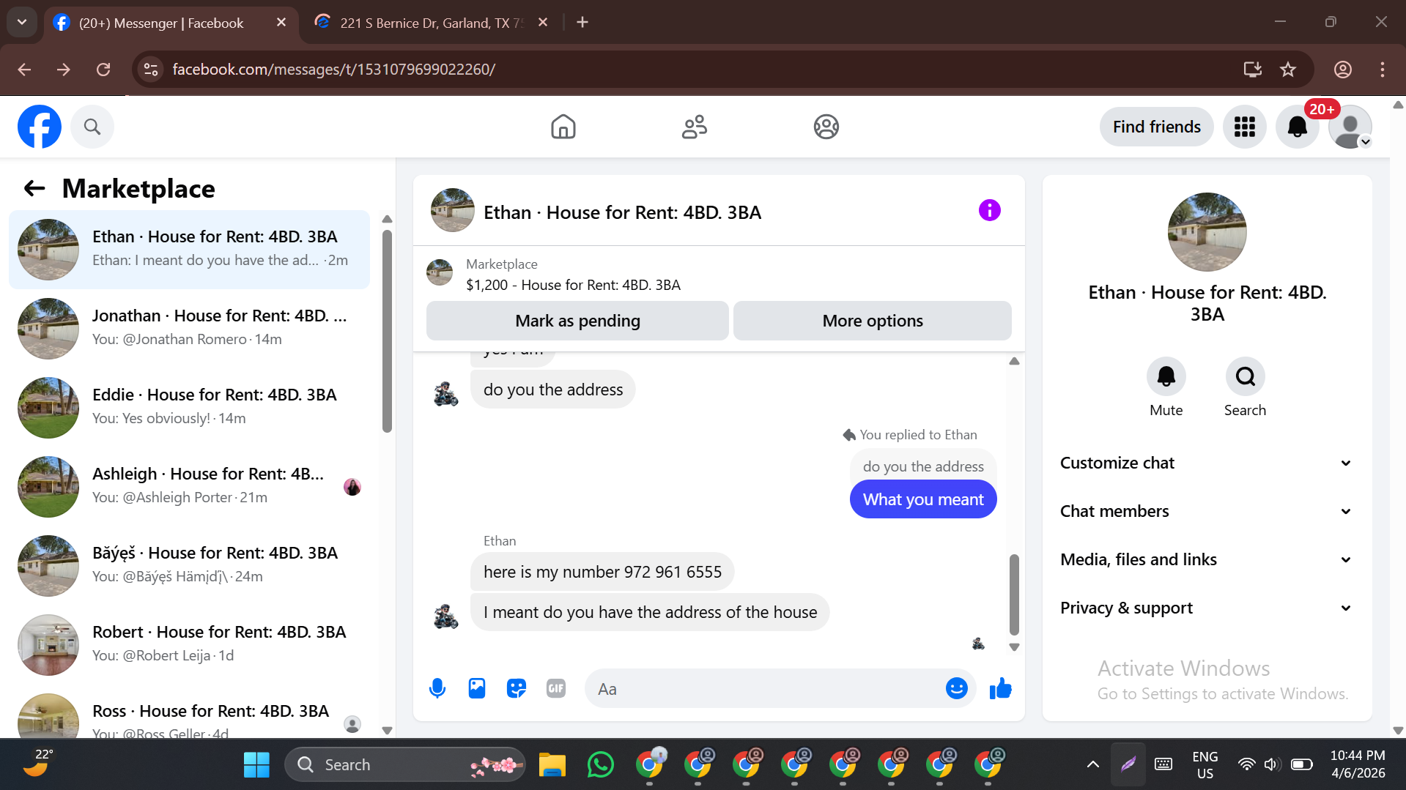
Task: Send a thumbs-up like
Action: coord(1000,688)
